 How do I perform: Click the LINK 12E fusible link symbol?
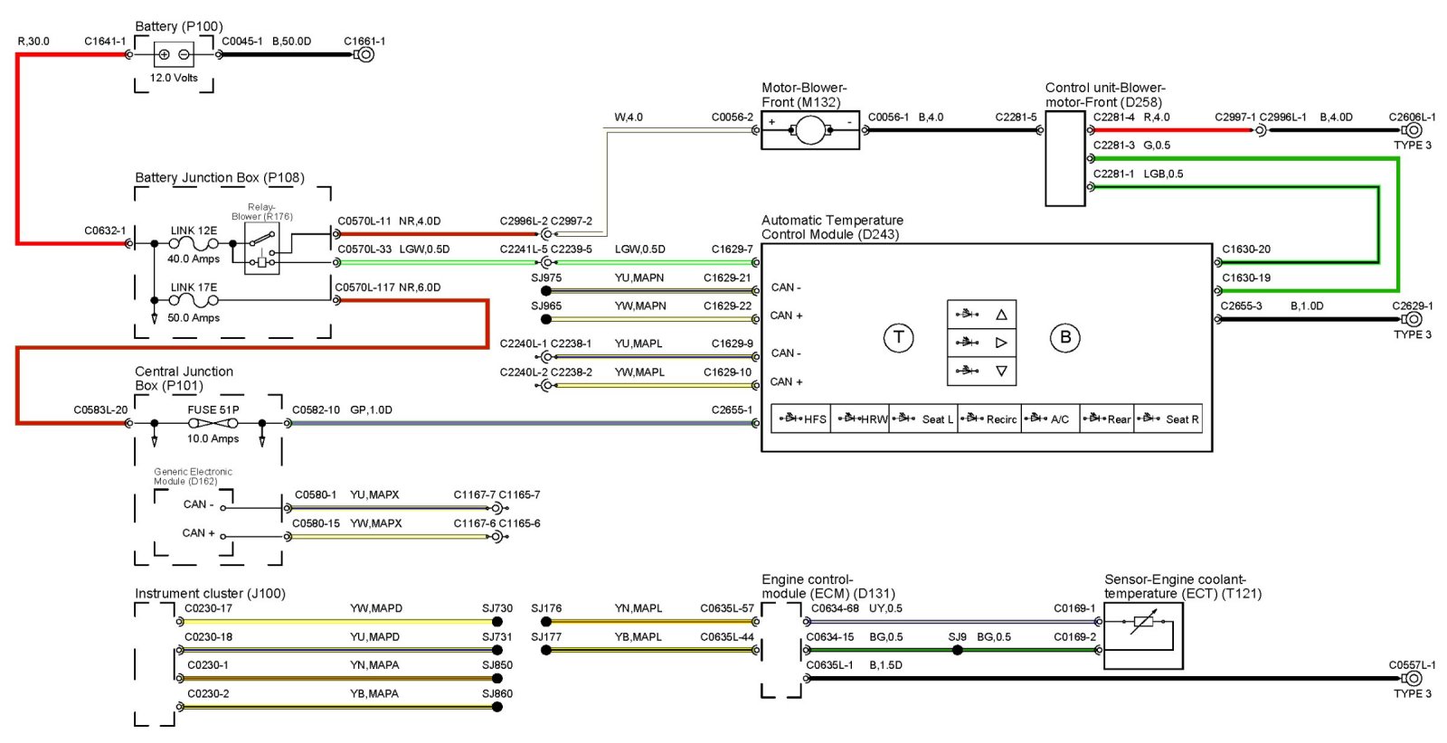tap(194, 244)
